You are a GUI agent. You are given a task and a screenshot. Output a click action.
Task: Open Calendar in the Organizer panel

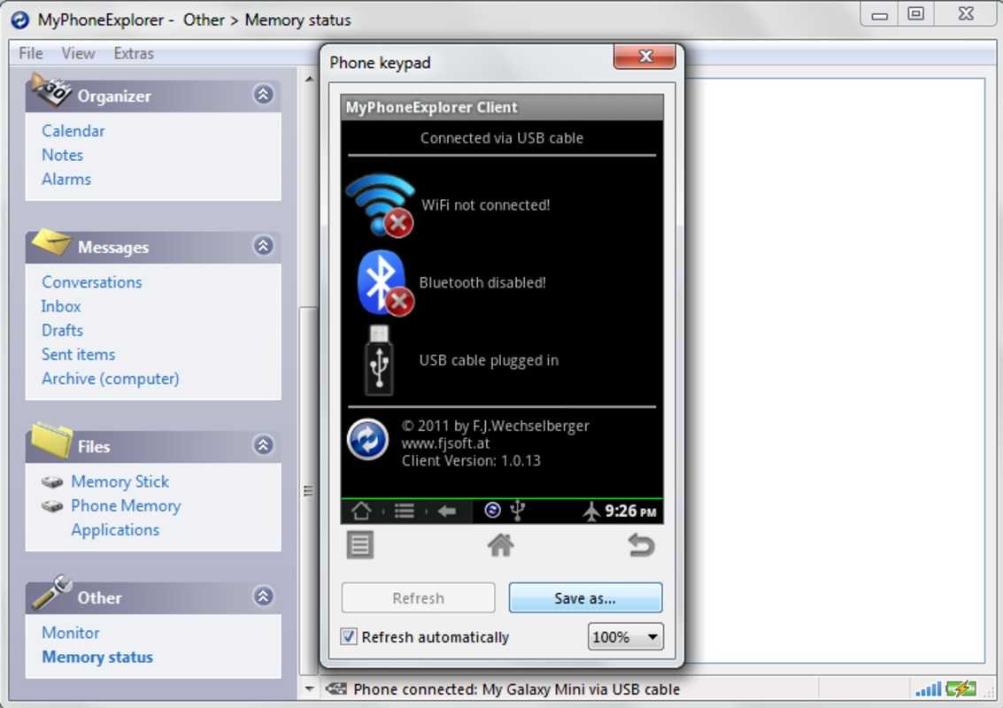pyautogui.click(x=73, y=130)
